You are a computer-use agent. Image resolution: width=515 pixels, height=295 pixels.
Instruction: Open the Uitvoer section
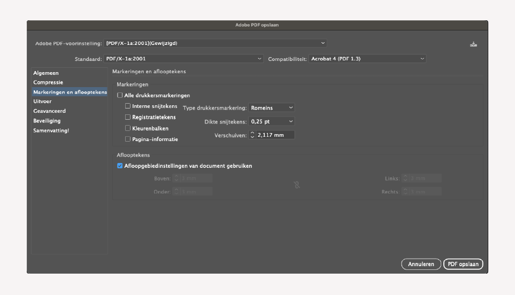point(42,102)
